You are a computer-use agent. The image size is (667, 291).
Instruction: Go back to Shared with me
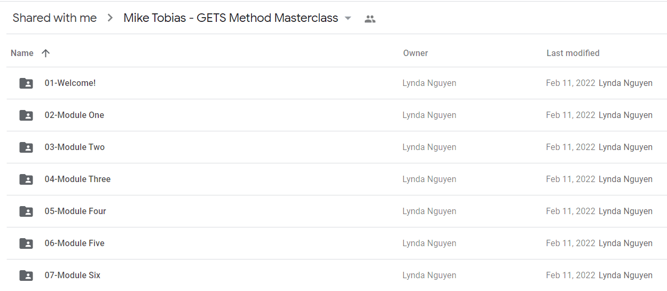(x=54, y=18)
